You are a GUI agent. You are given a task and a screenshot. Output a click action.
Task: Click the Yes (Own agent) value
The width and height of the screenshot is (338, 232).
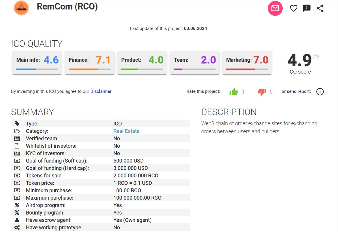(x=133, y=220)
